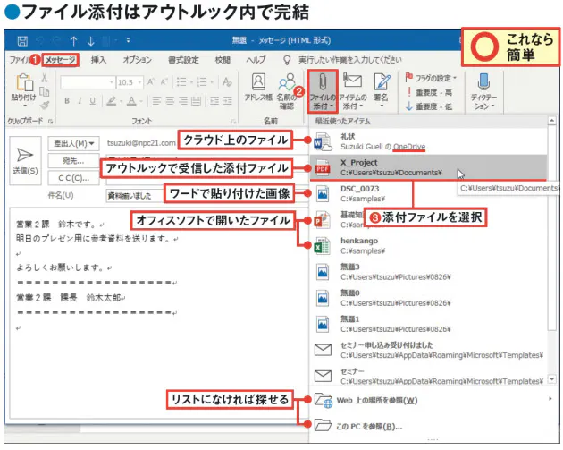Toggle 重要度 - 低 low importance
Image resolution: width=563 pixels, height=450 pixels.
[429, 106]
